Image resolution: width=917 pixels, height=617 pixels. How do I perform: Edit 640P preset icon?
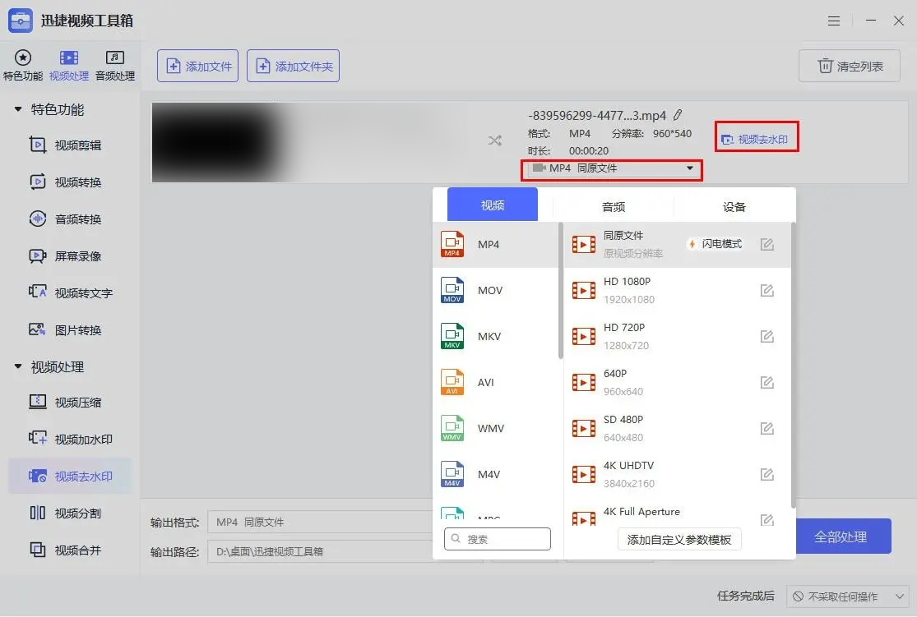[767, 382]
